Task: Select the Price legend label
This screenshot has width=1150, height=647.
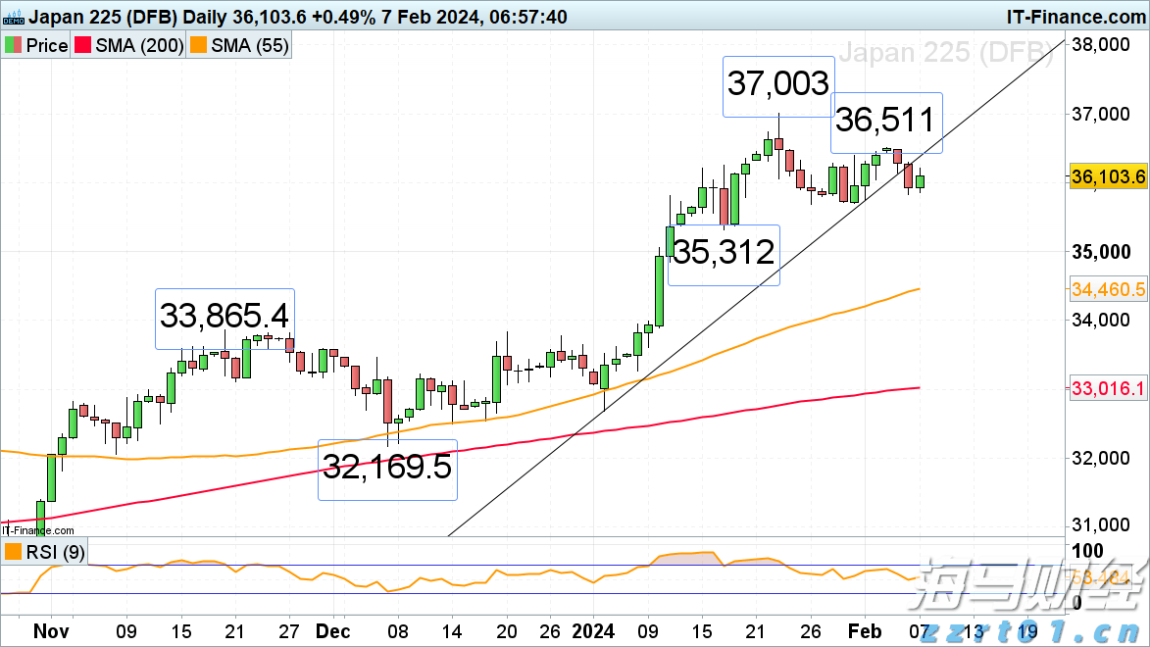Action: click(46, 46)
